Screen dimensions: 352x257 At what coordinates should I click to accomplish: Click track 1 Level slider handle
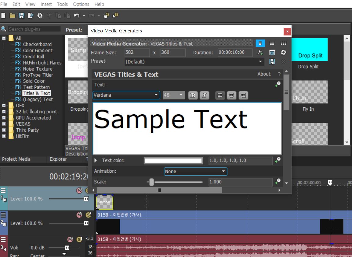point(86,199)
